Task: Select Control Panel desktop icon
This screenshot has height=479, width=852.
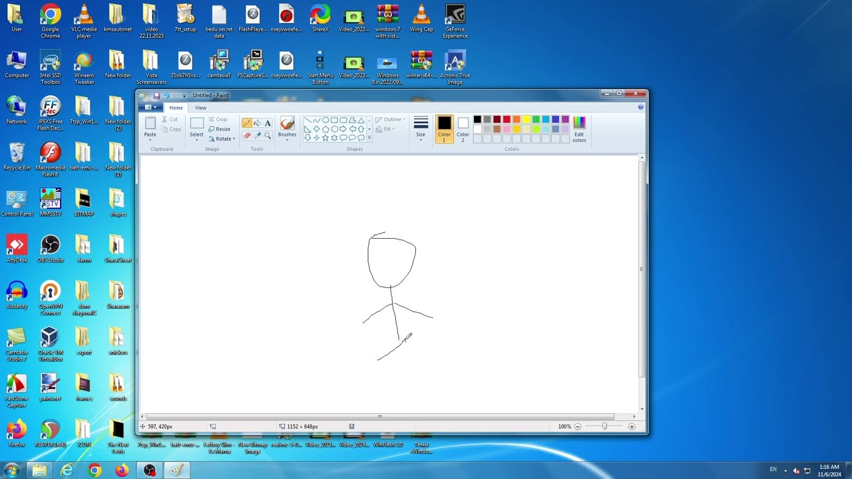Action: (17, 203)
